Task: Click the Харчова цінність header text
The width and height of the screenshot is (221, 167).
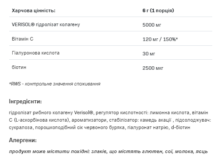Action: pyautogui.click(x=34, y=11)
